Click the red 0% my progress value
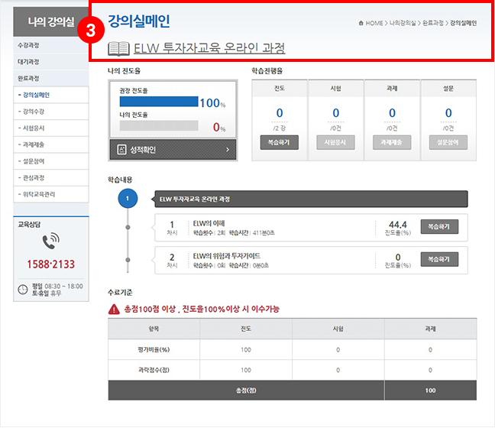 [219, 127]
